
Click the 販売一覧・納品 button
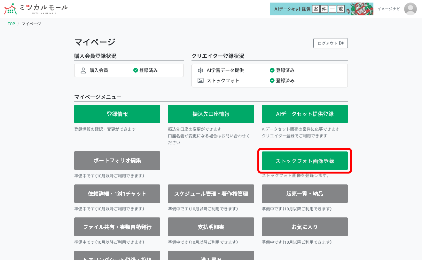tap(305, 194)
